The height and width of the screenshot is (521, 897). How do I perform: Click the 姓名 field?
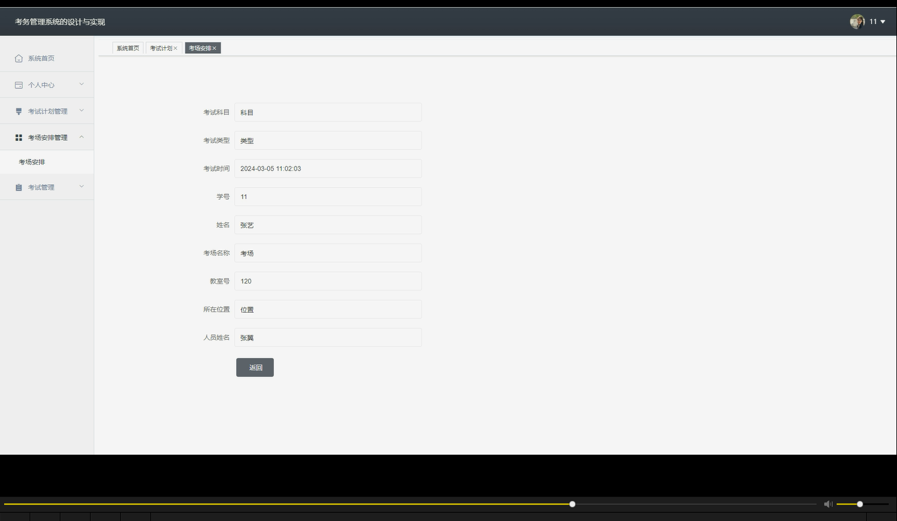click(328, 225)
